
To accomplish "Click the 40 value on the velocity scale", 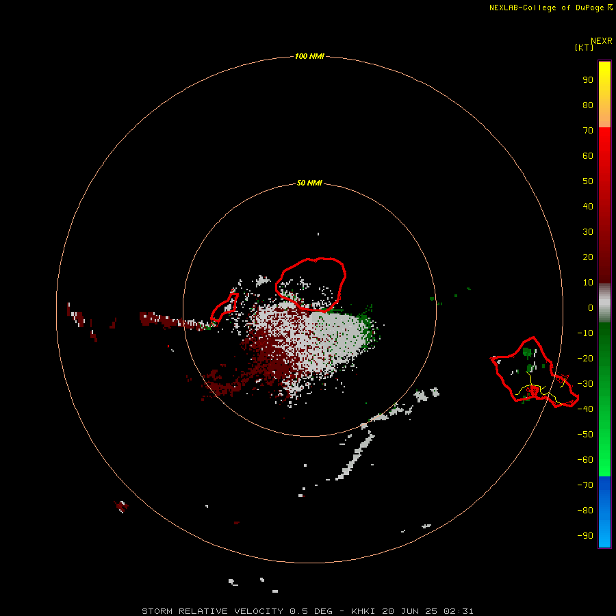I will click(588, 206).
